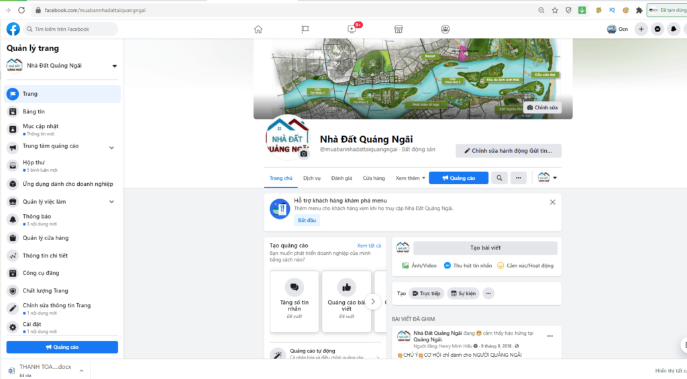Open the Marketplace store icon
This screenshot has width=687, height=379.
pyautogui.click(x=399, y=30)
